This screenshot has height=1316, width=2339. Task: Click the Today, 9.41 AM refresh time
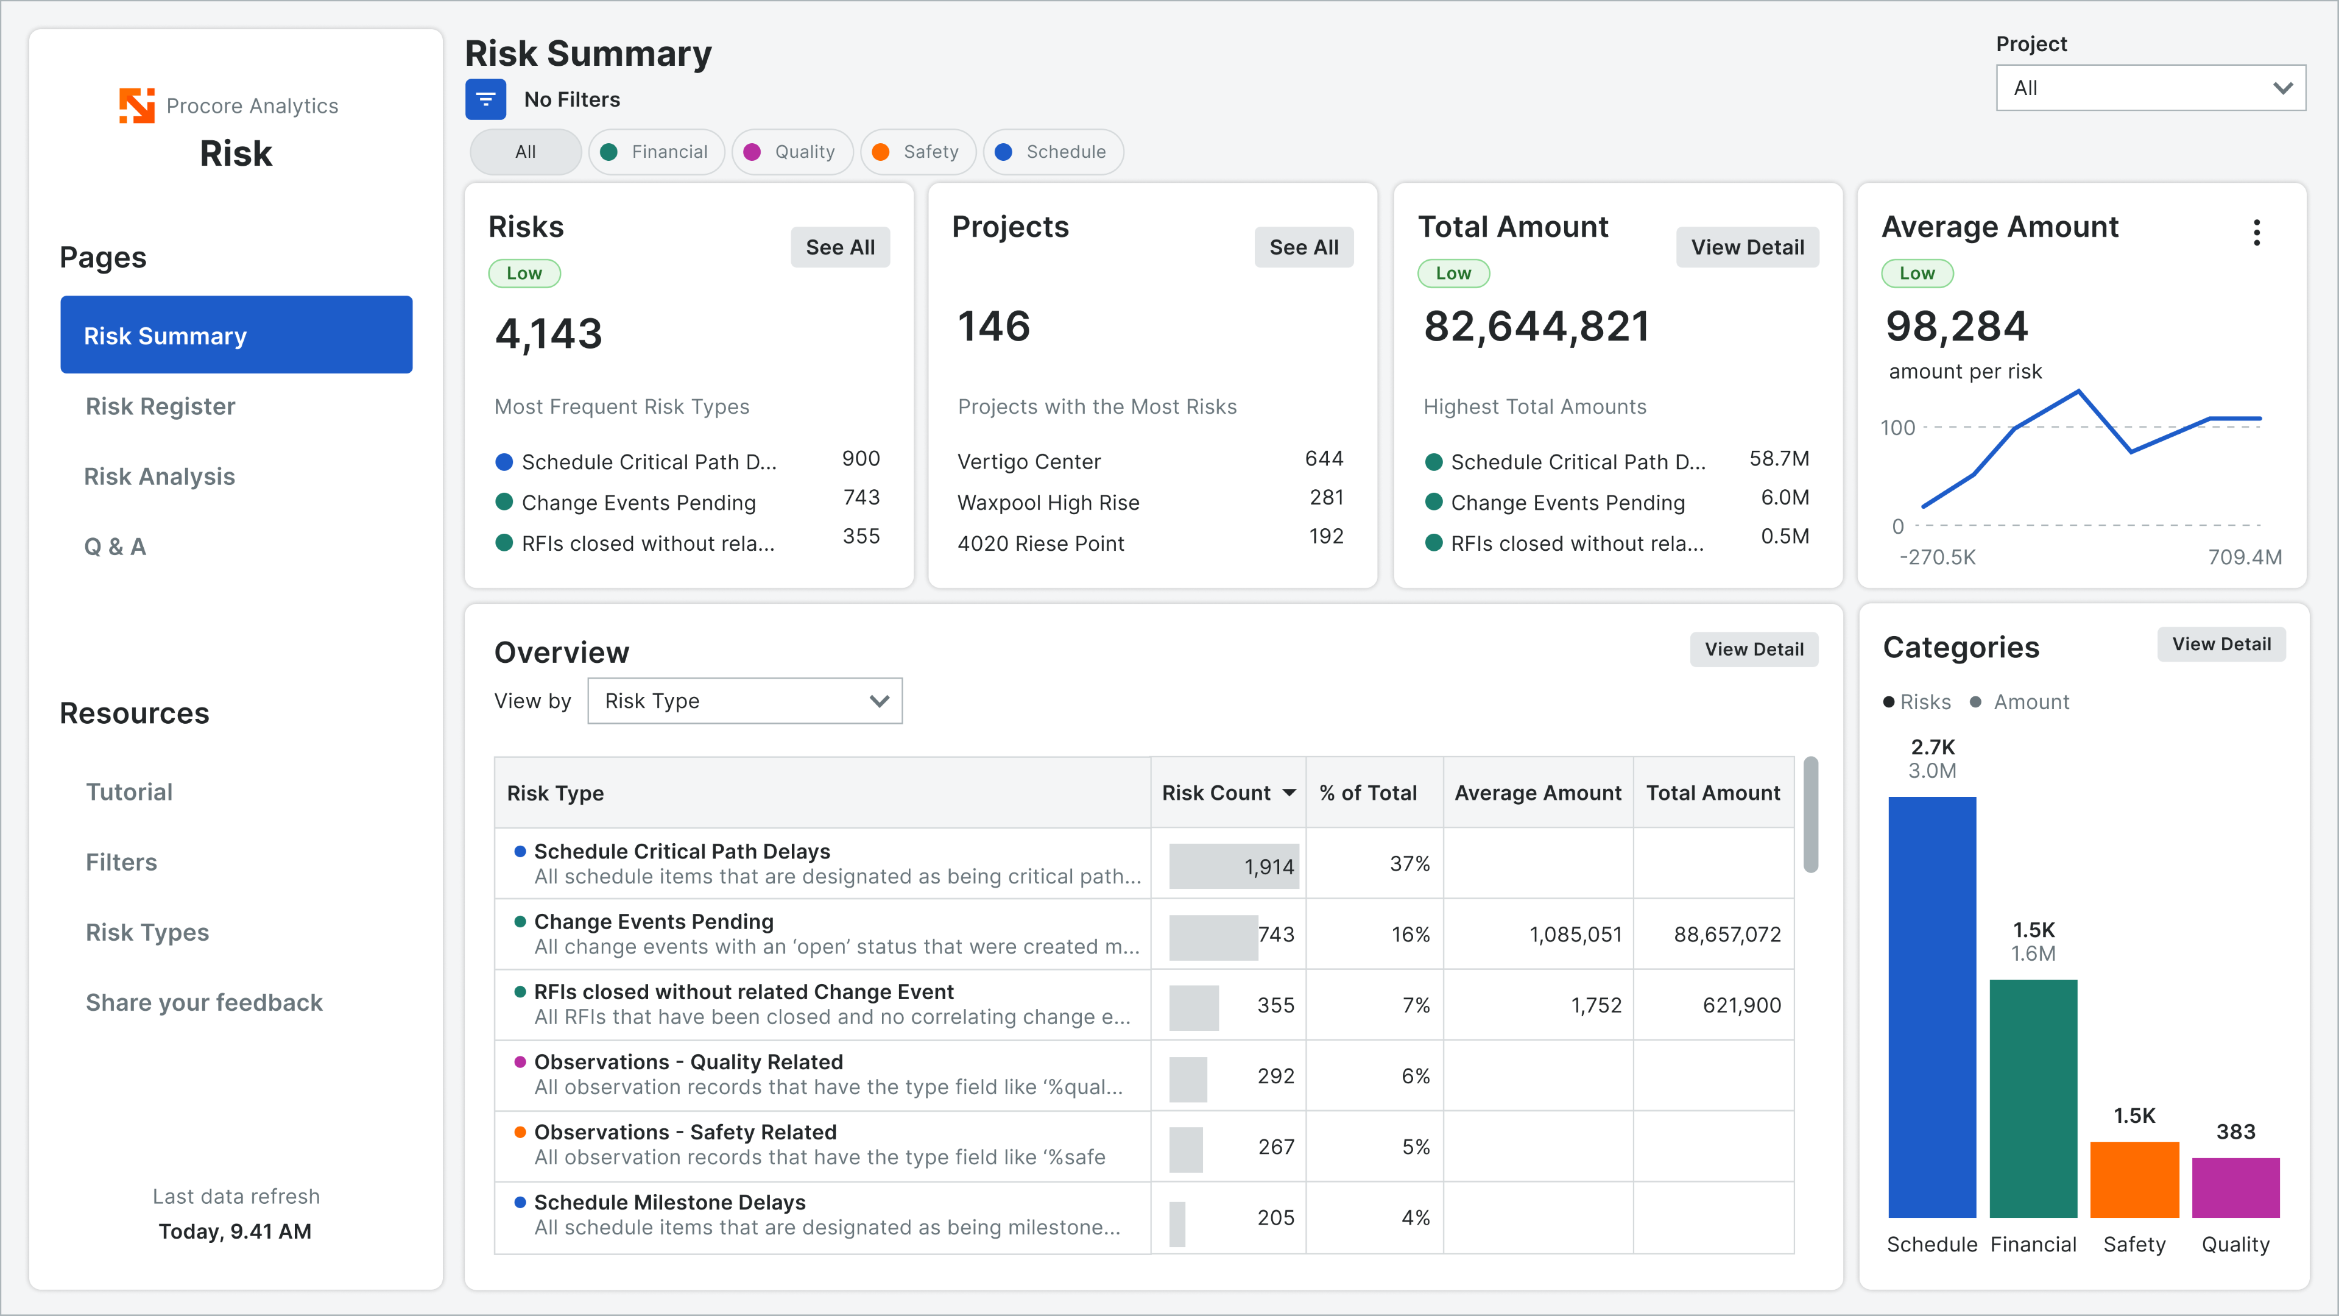(235, 1231)
